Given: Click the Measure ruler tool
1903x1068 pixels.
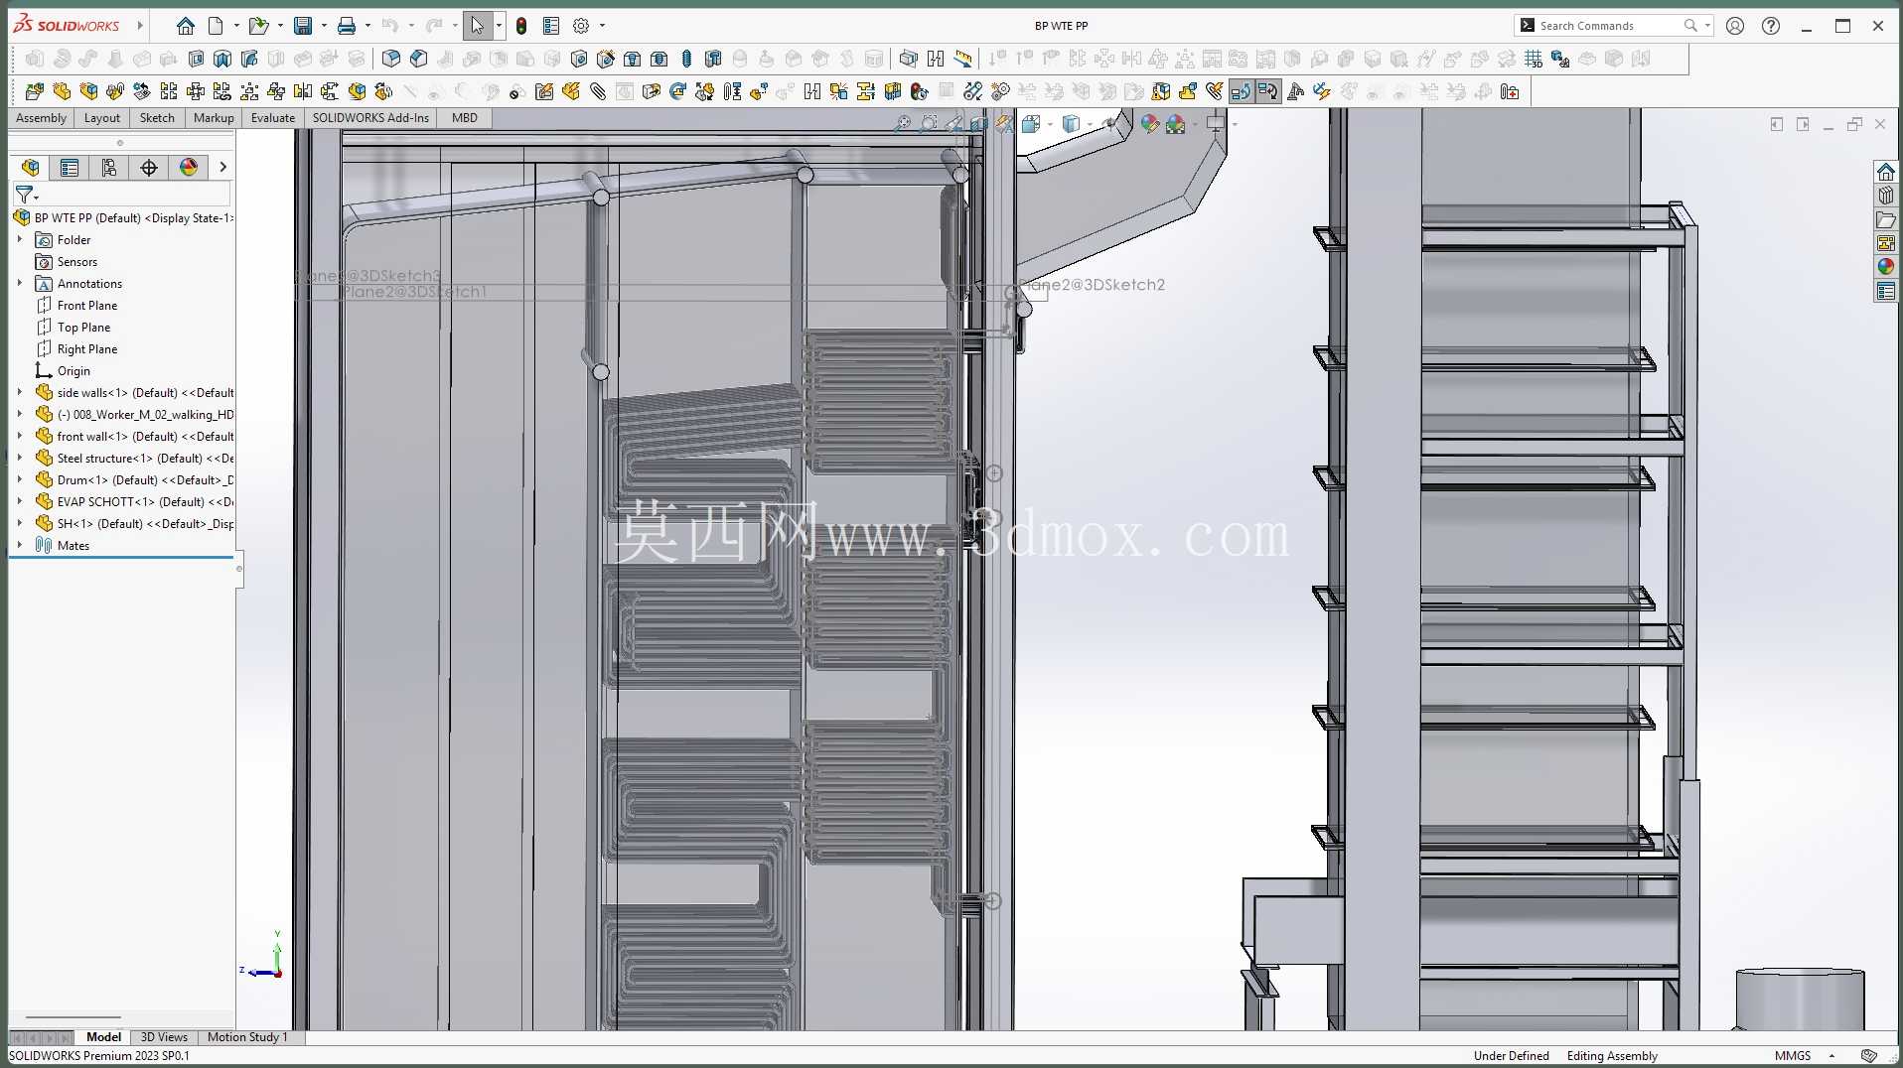Looking at the screenshot, I should point(962,59).
